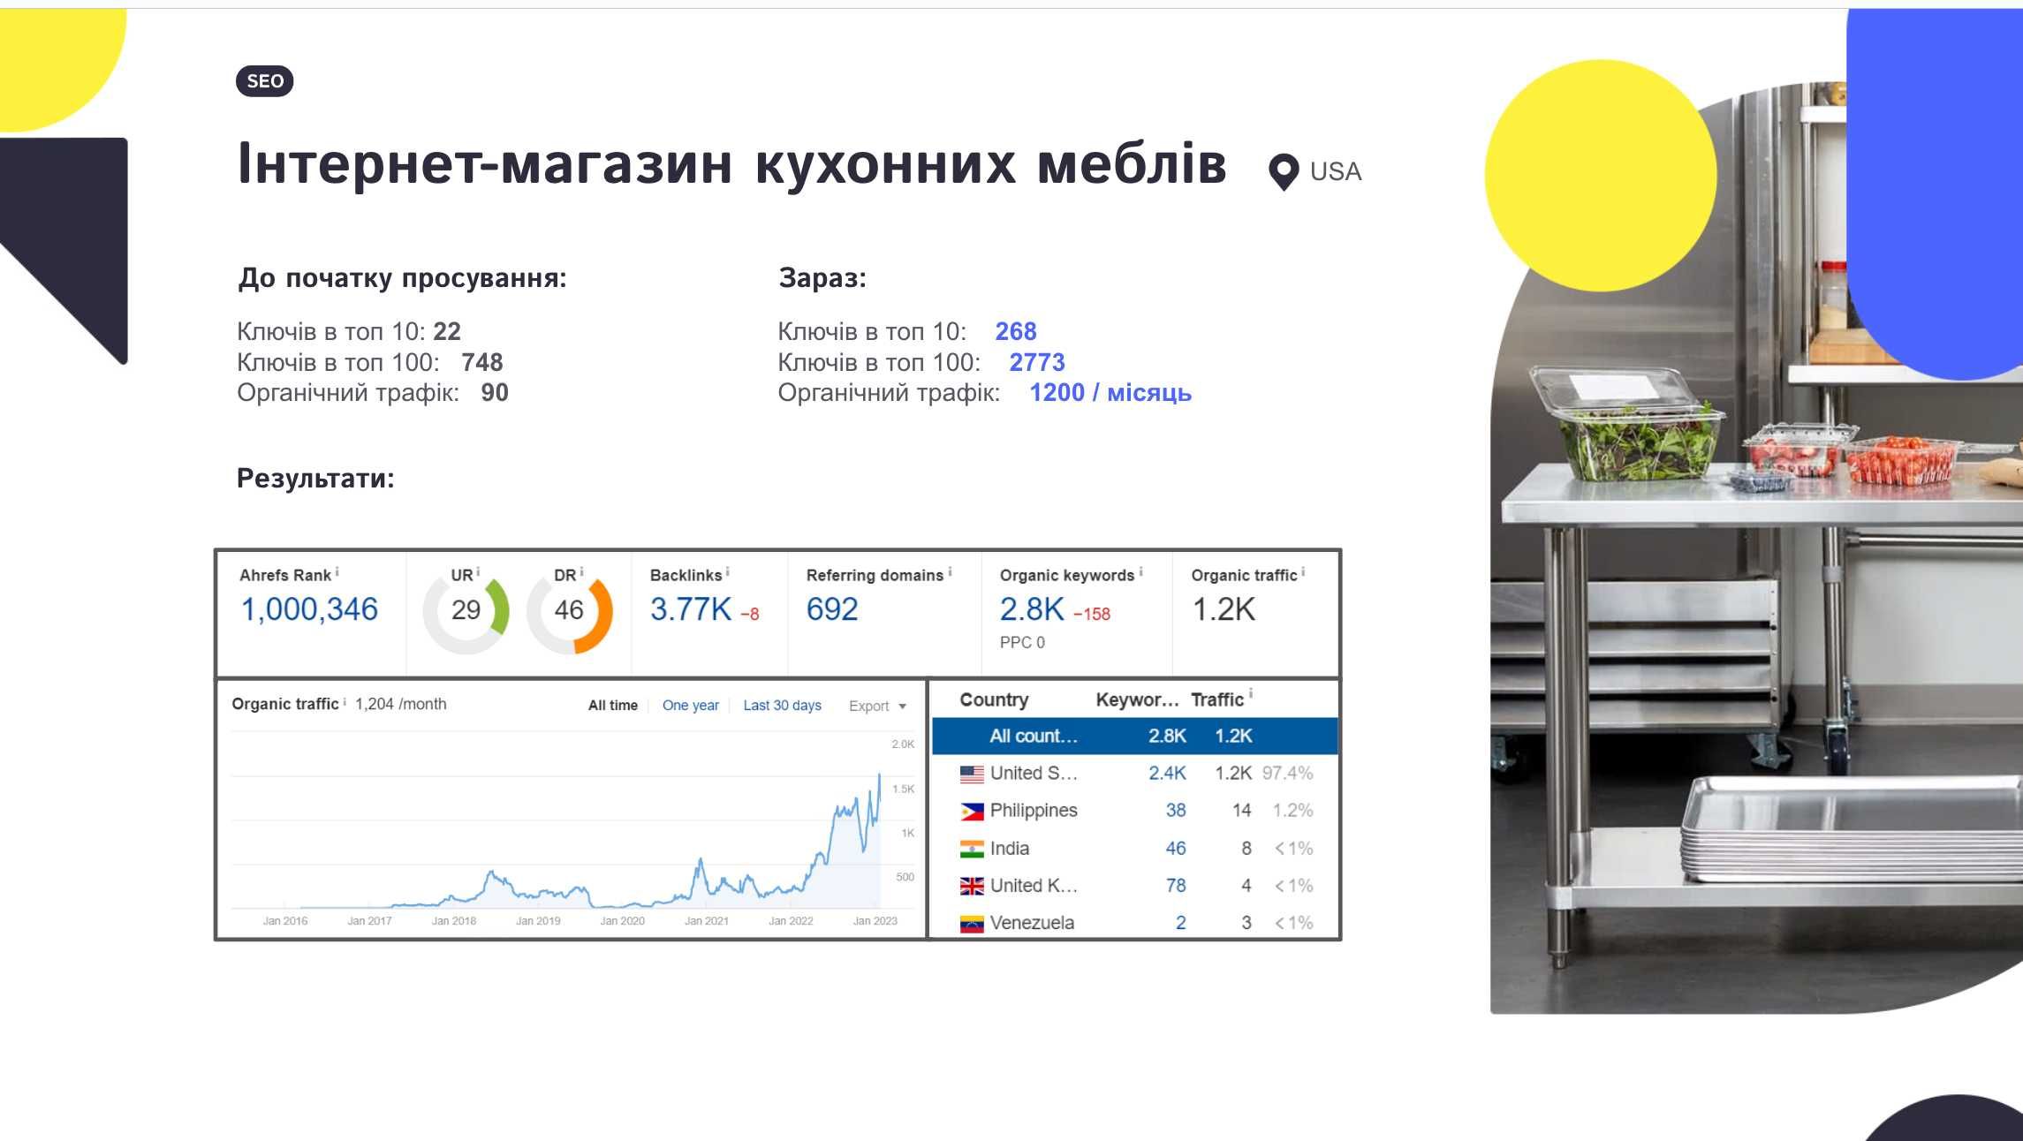2023x1141 pixels.
Task: Click the kitchen table photo
Action: [x=1756, y=548]
